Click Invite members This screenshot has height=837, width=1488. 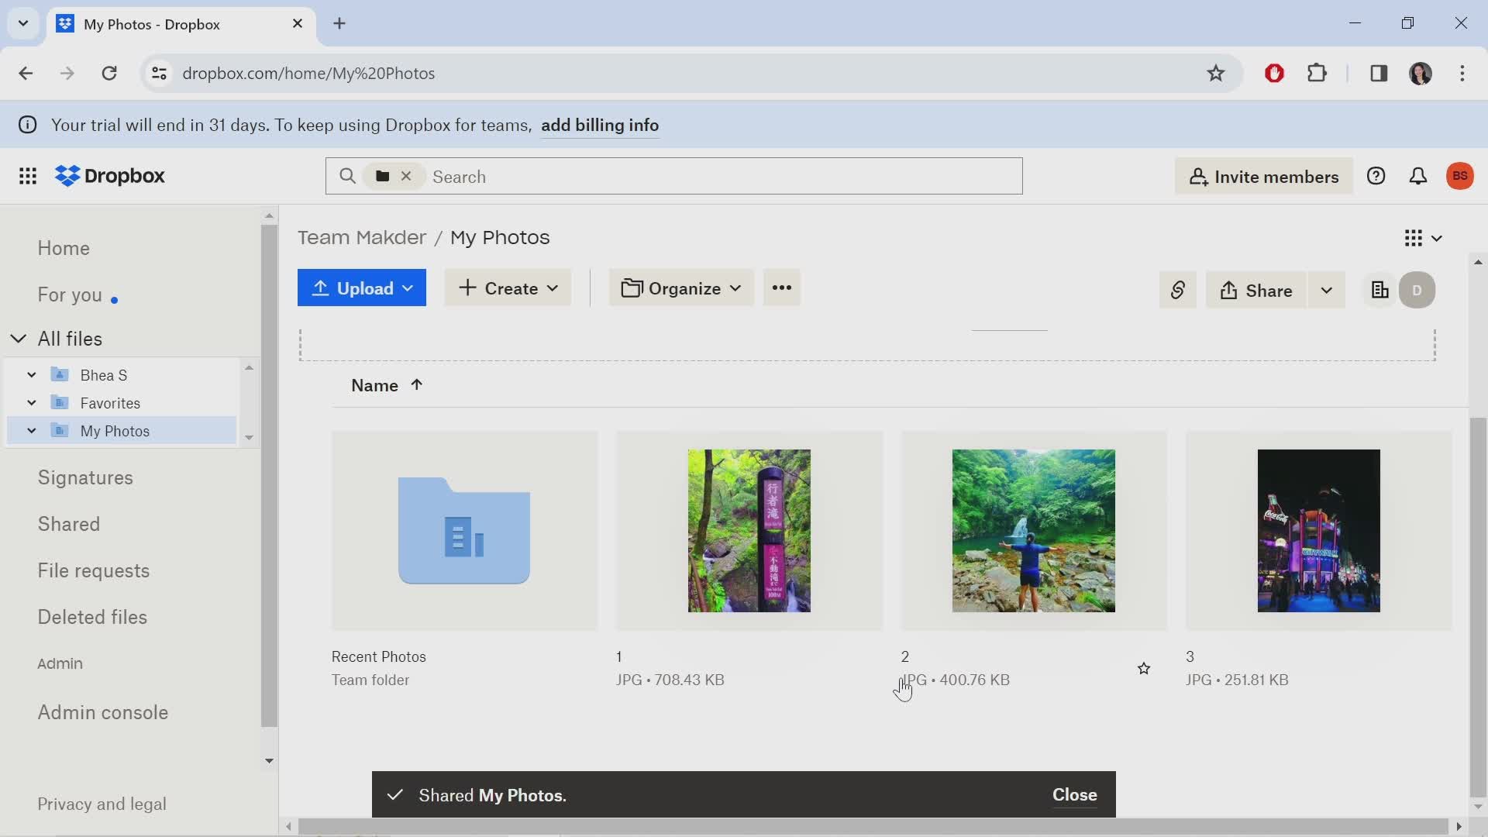click(1264, 177)
